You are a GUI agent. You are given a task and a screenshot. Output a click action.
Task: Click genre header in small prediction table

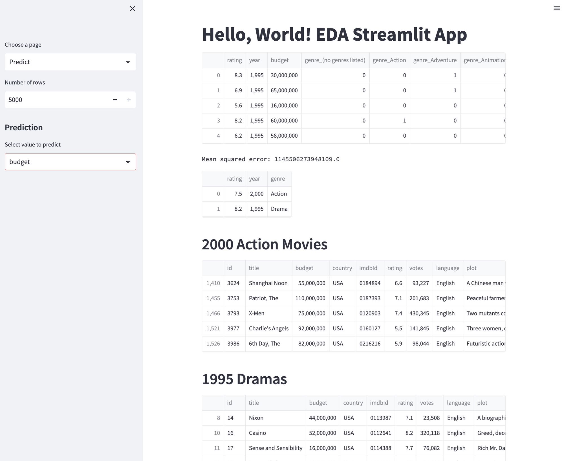click(277, 179)
